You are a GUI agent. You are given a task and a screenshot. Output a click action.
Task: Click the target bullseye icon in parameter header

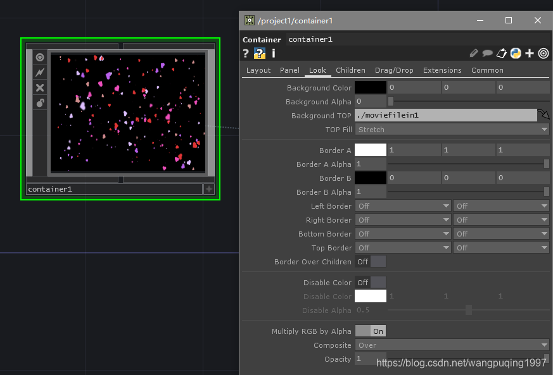click(x=543, y=54)
